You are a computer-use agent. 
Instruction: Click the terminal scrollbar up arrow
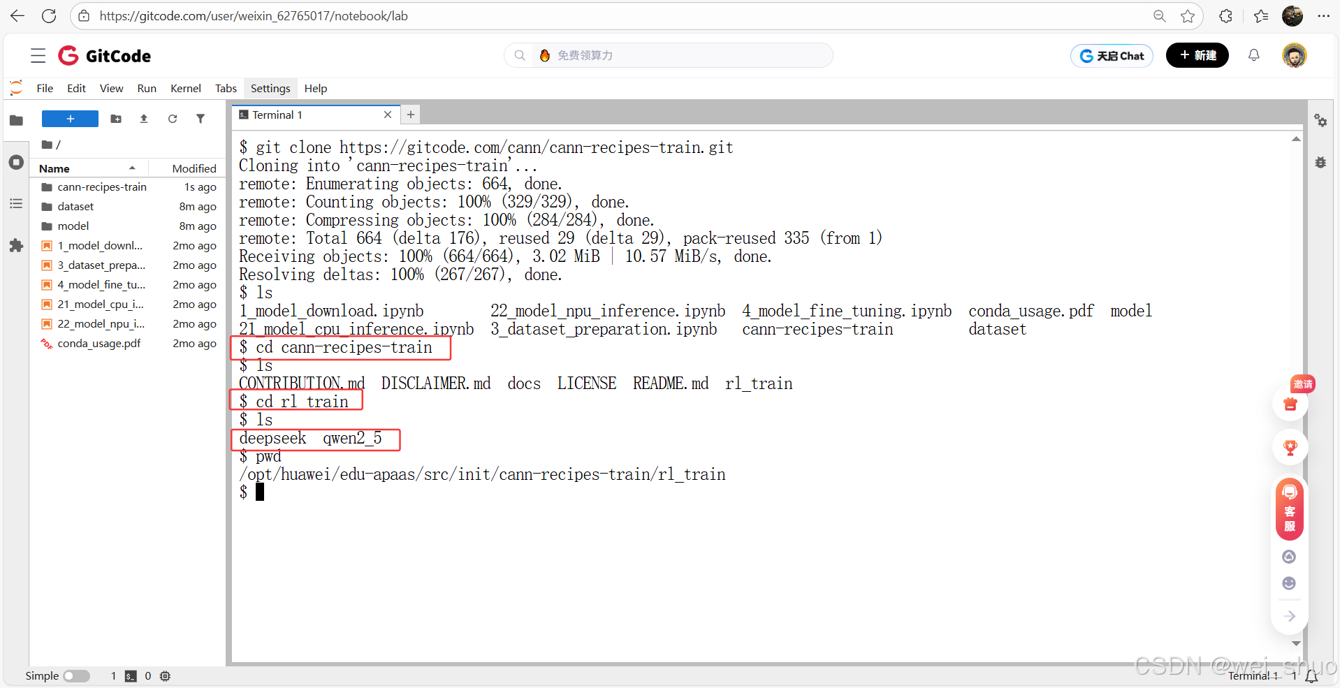point(1296,139)
